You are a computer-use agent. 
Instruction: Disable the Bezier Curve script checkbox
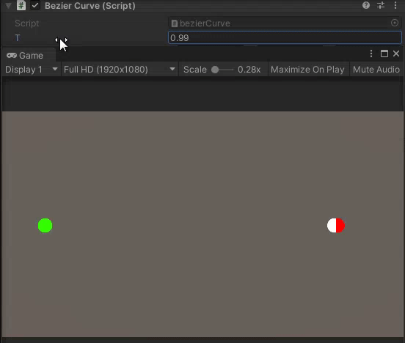[x=35, y=5]
